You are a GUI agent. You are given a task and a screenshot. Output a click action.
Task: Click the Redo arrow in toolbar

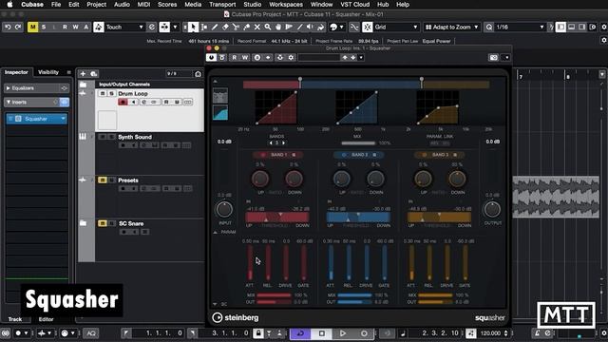point(18,28)
